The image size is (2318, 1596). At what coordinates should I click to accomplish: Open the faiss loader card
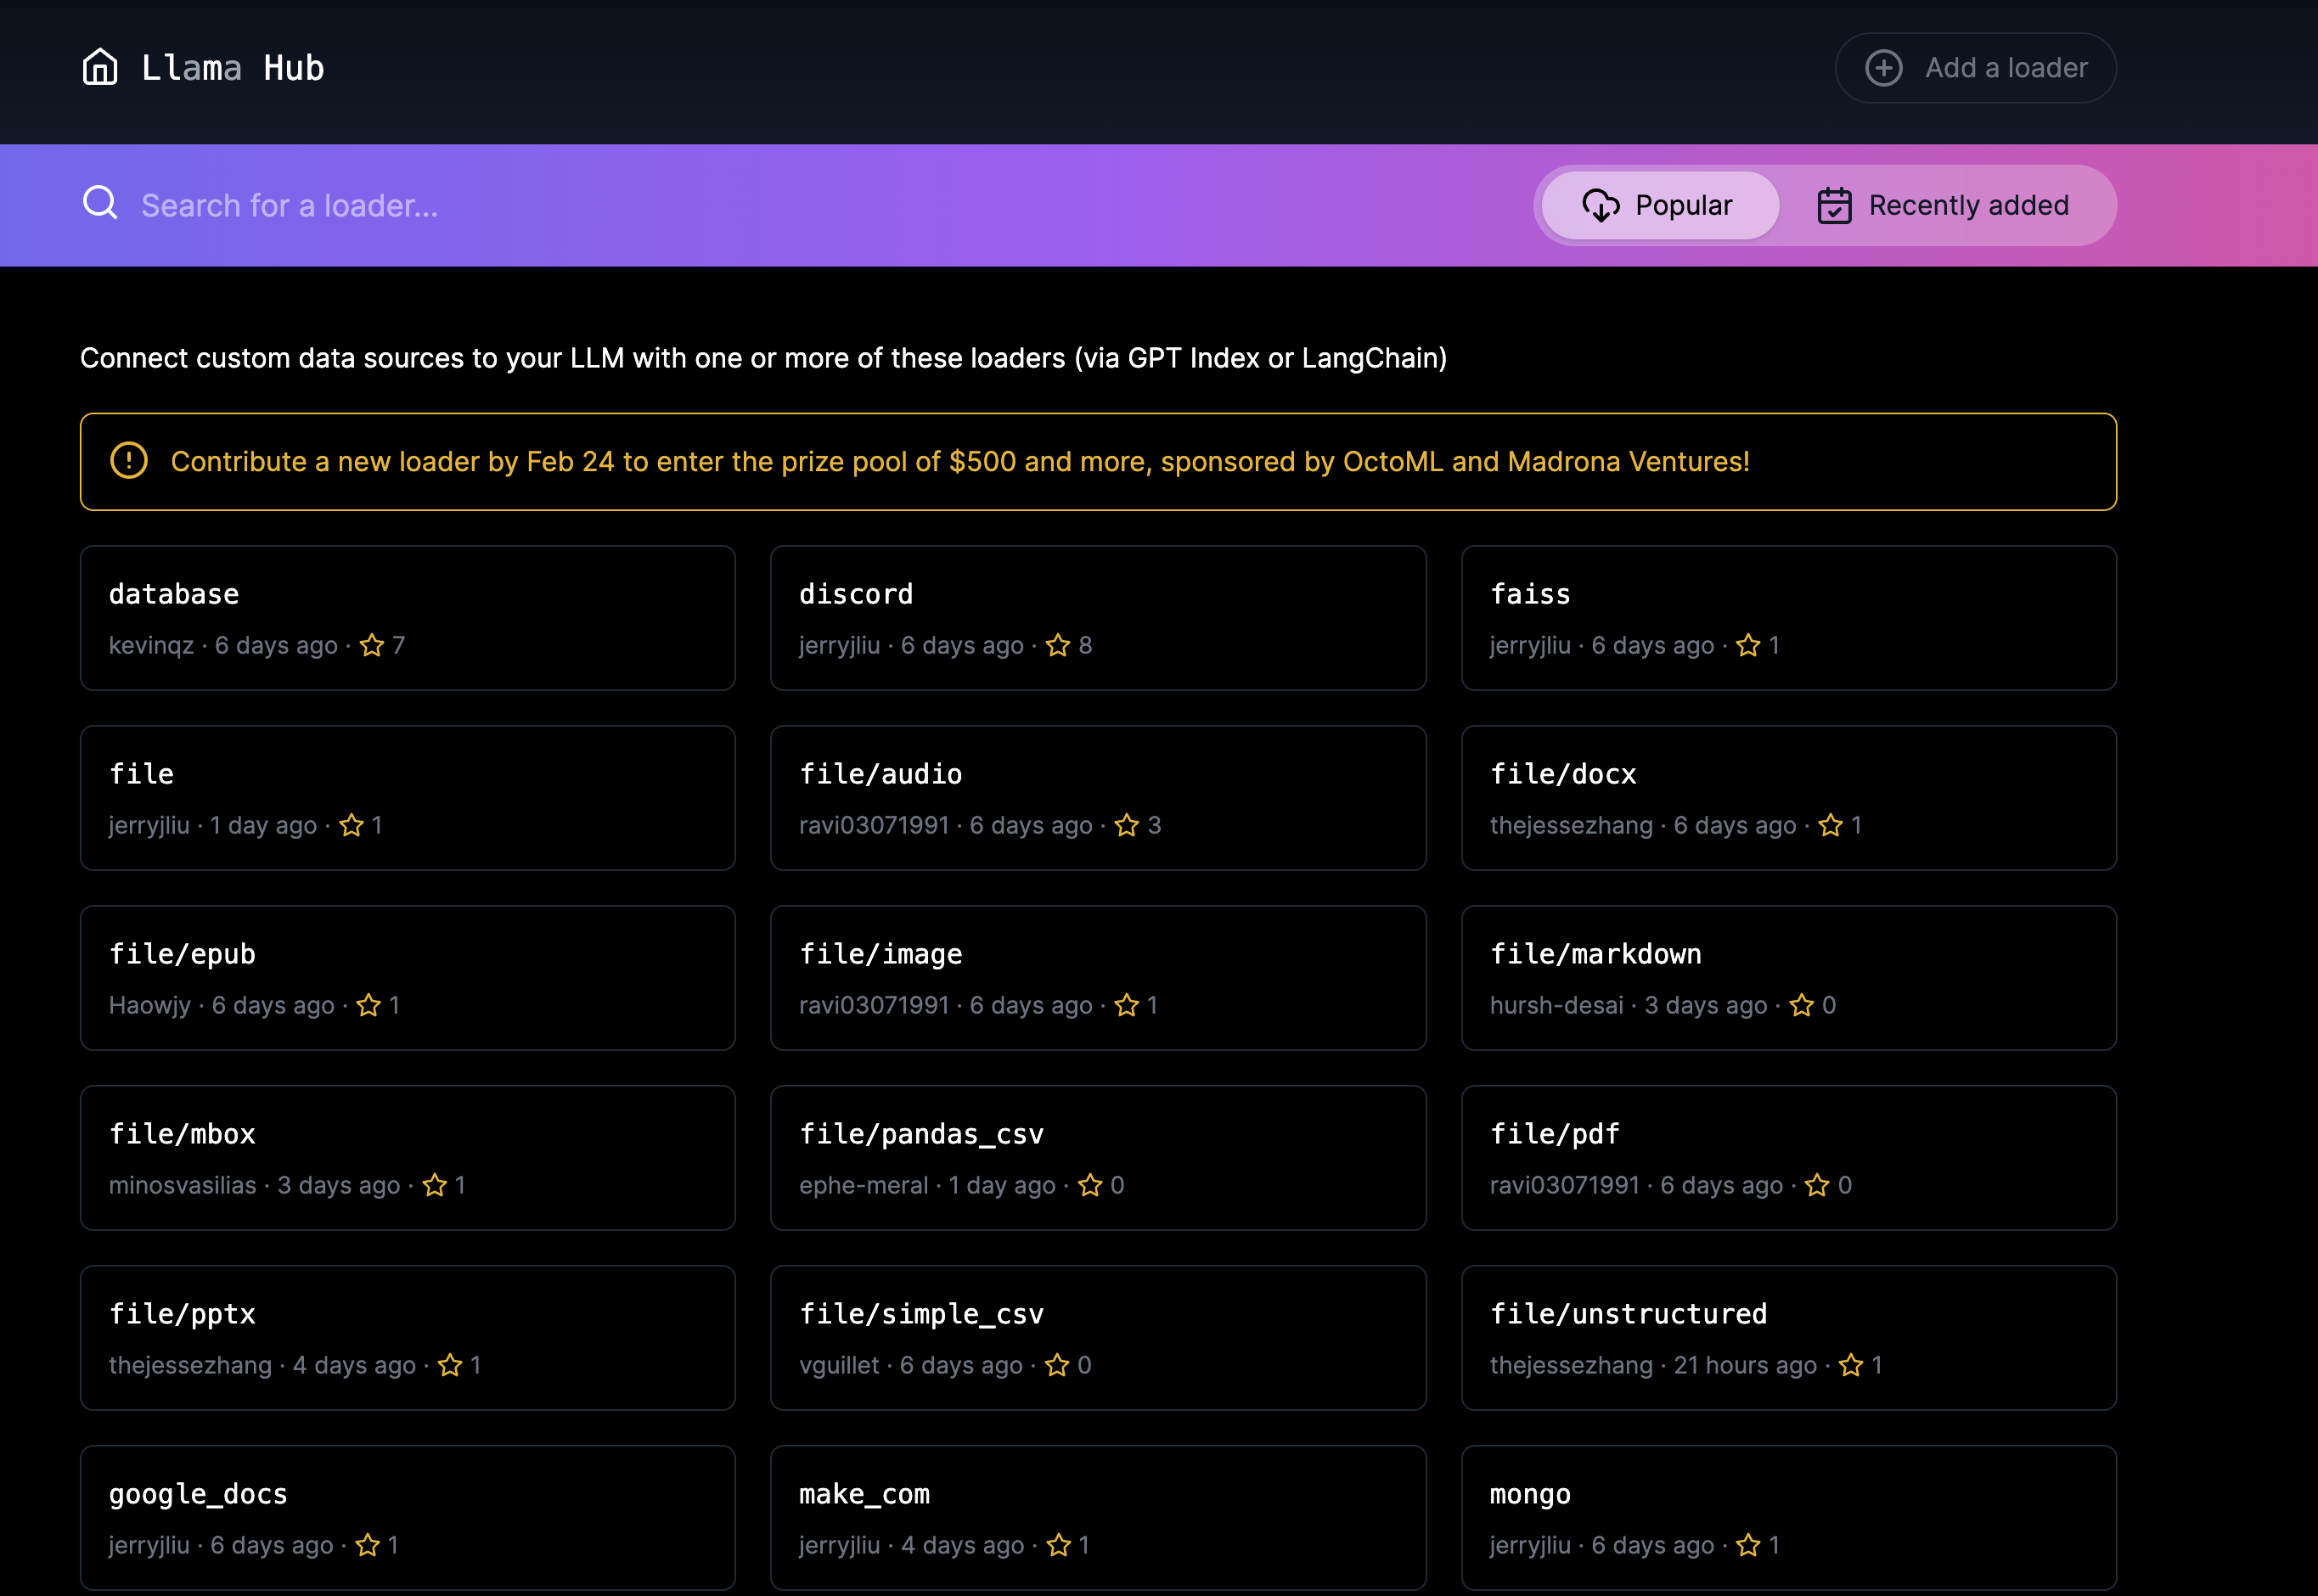pos(1788,617)
